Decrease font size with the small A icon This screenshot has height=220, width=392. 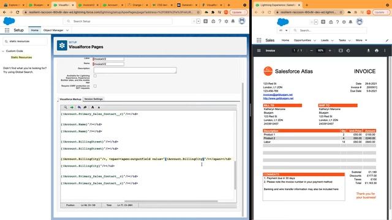(99, 108)
